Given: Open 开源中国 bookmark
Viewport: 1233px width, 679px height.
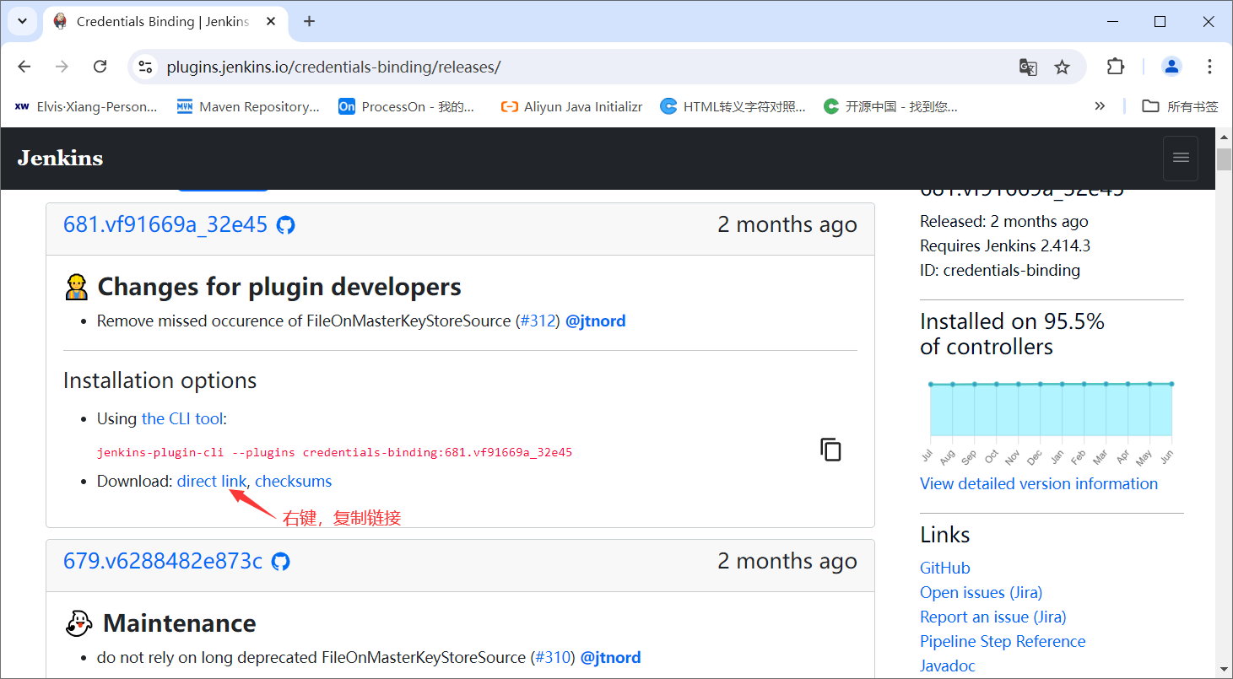Looking at the screenshot, I should 890,106.
